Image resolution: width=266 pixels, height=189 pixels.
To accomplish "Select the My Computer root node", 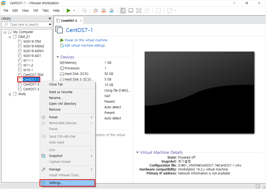I will tap(23, 32).
